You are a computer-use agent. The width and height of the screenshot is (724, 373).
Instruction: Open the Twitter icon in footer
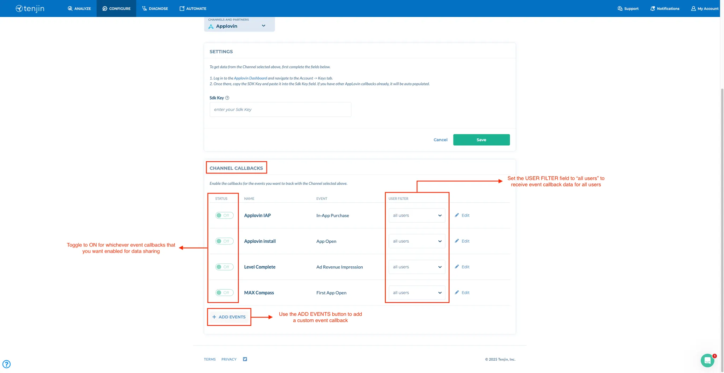click(245, 359)
